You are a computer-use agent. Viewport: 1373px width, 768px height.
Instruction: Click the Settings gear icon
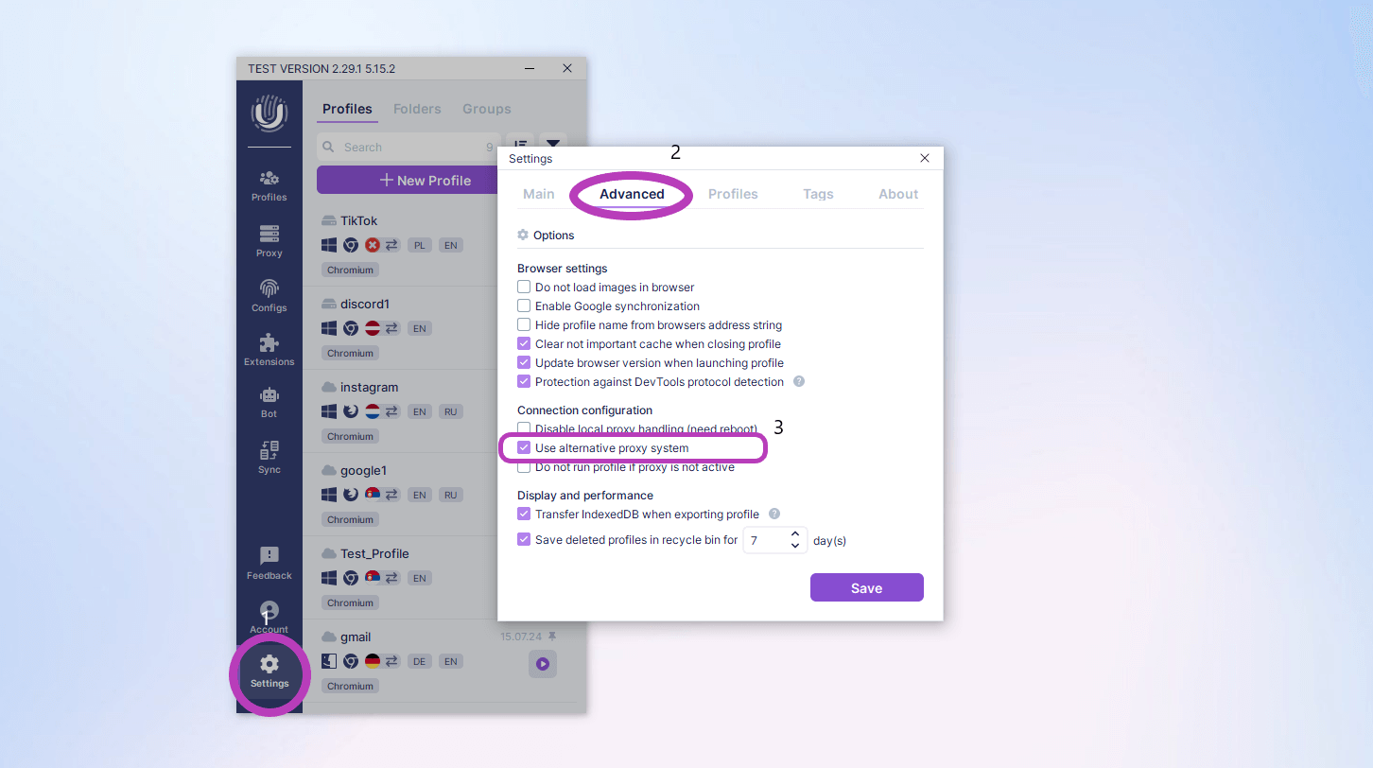(x=269, y=664)
